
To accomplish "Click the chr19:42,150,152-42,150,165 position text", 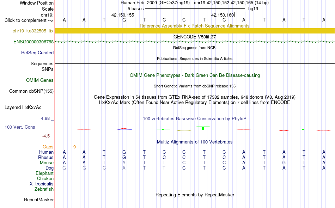I will (231, 3).
